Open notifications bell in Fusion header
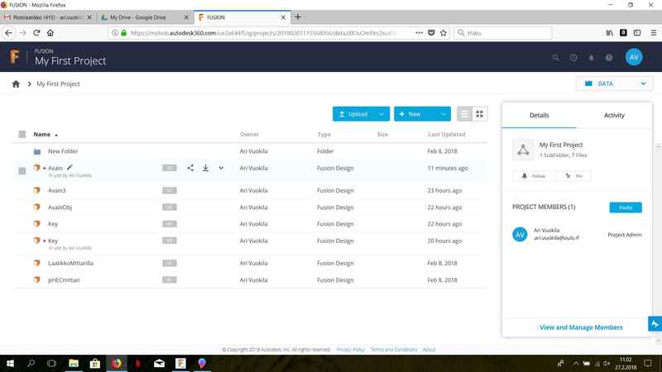The width and height of the screenshot is (662, 372). coord(591,58)
